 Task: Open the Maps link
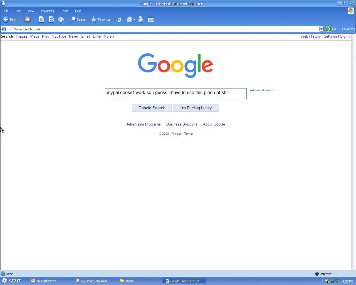[x=35, y=36]
